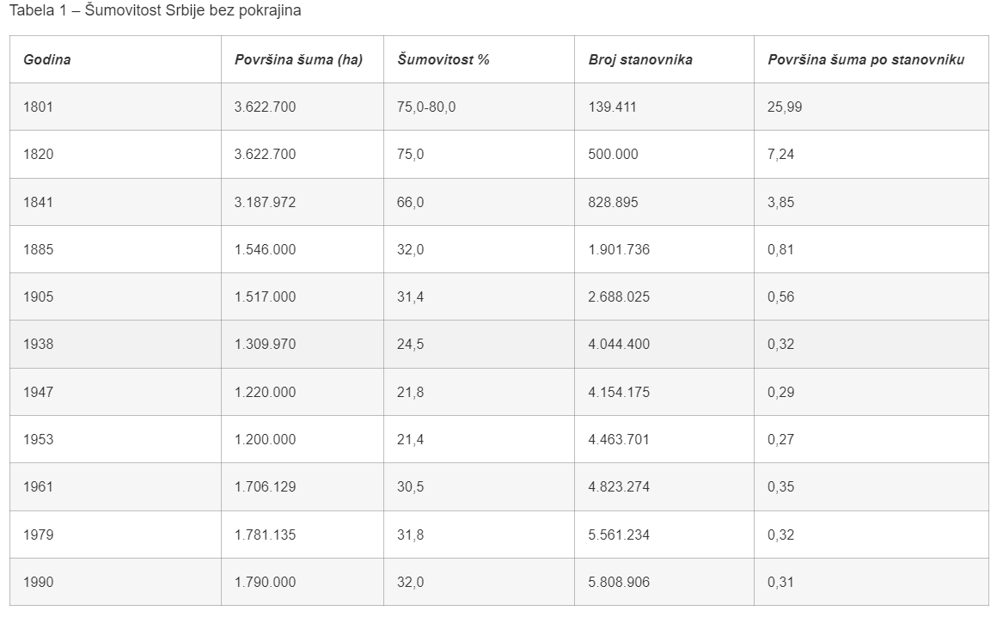
Task: Click the forest area value 1.309.970
Action: click(x=265, y=345)
